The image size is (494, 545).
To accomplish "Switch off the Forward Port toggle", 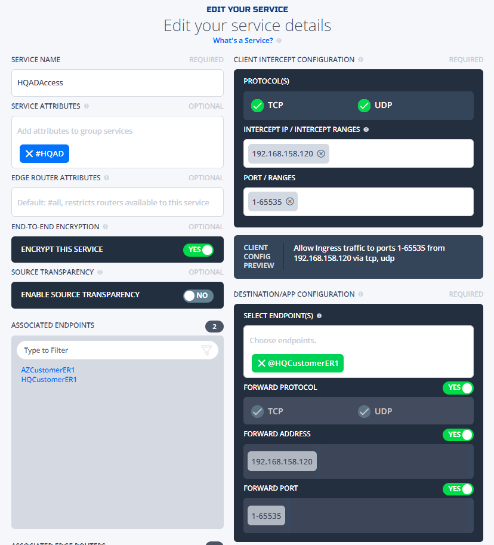I will [x=458, y=489].
